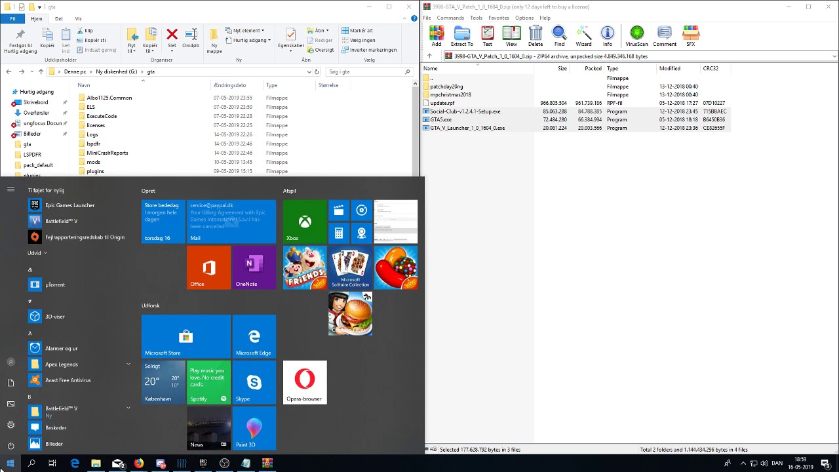
Task: Click Oversigt in the Explorer ribbon
Action: pyautogui.click(x=319, y=50)
